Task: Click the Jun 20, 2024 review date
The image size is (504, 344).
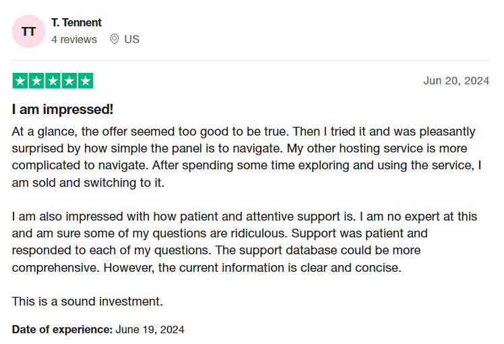Action: tap(456, 81)
